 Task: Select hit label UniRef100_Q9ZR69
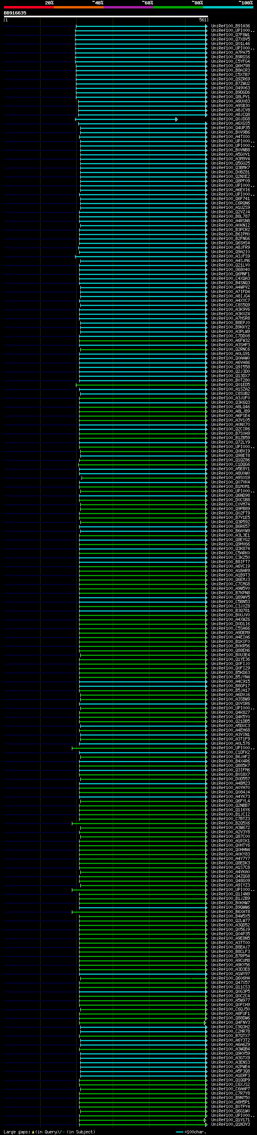click(x=230, y=79)
